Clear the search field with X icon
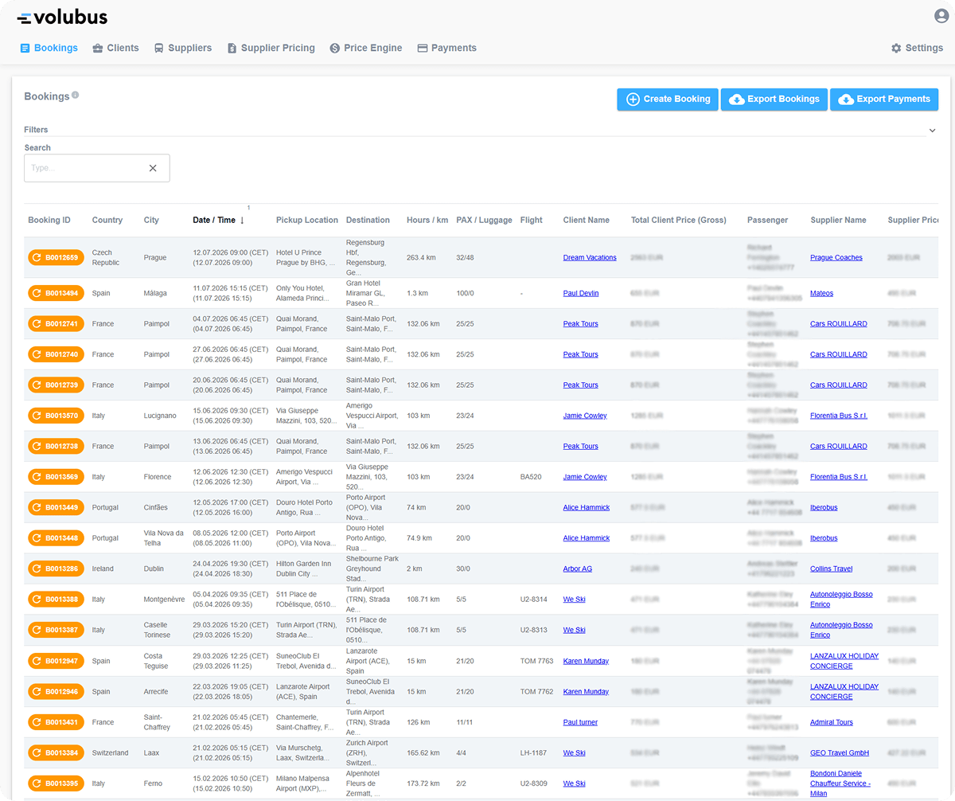The height and width of the screenshot is (801, 955). (x=153, y=168)
